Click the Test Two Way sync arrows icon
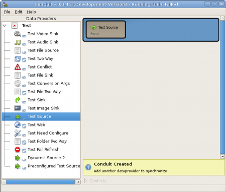Image resolution: width=226 pixels, height=192 pixels. [18, 58]
